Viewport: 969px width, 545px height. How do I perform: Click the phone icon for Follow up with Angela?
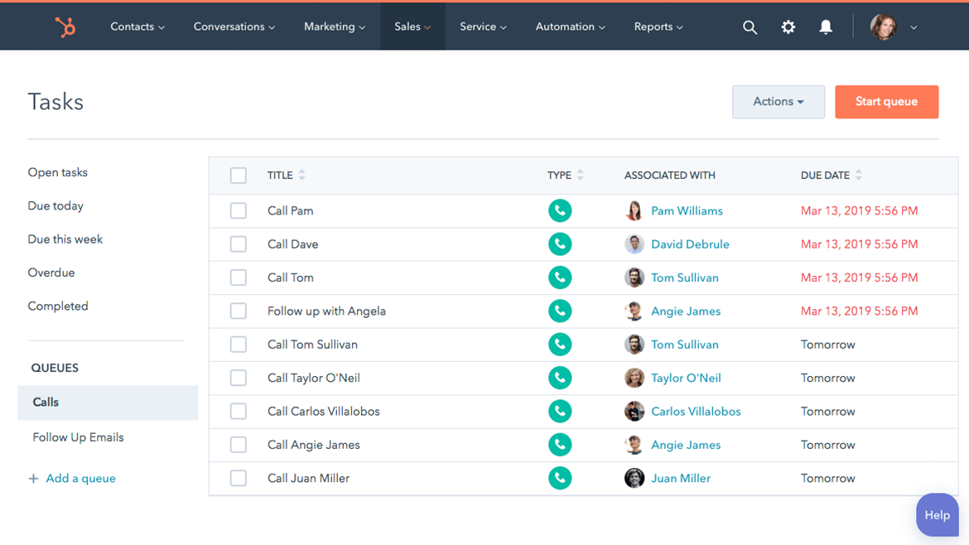560,311
